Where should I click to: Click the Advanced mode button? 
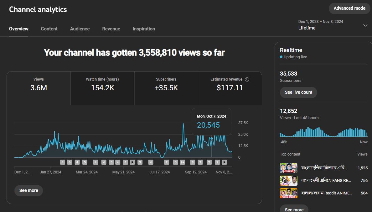[349, 8]
